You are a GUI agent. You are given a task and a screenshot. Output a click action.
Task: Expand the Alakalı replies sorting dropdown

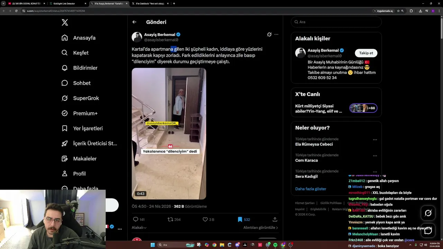click(x=139, y=228)
